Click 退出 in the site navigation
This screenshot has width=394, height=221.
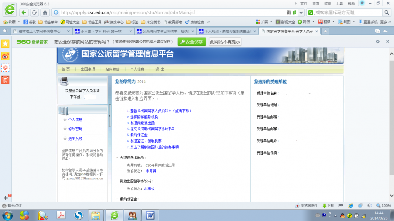tap(160, 69)
